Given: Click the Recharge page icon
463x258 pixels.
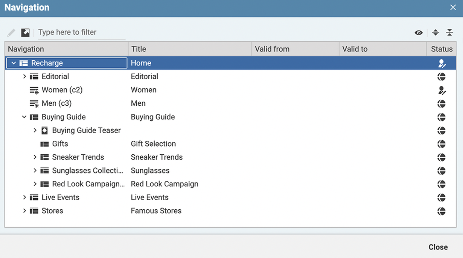Looking at the screenshot, I should [24, 63].
